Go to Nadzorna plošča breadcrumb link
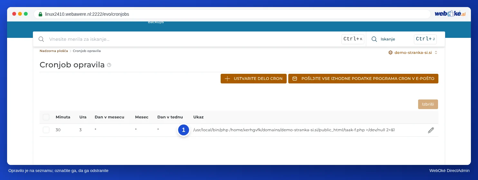The height and width of the screenshot is (180, 478). tap(54, 51)
